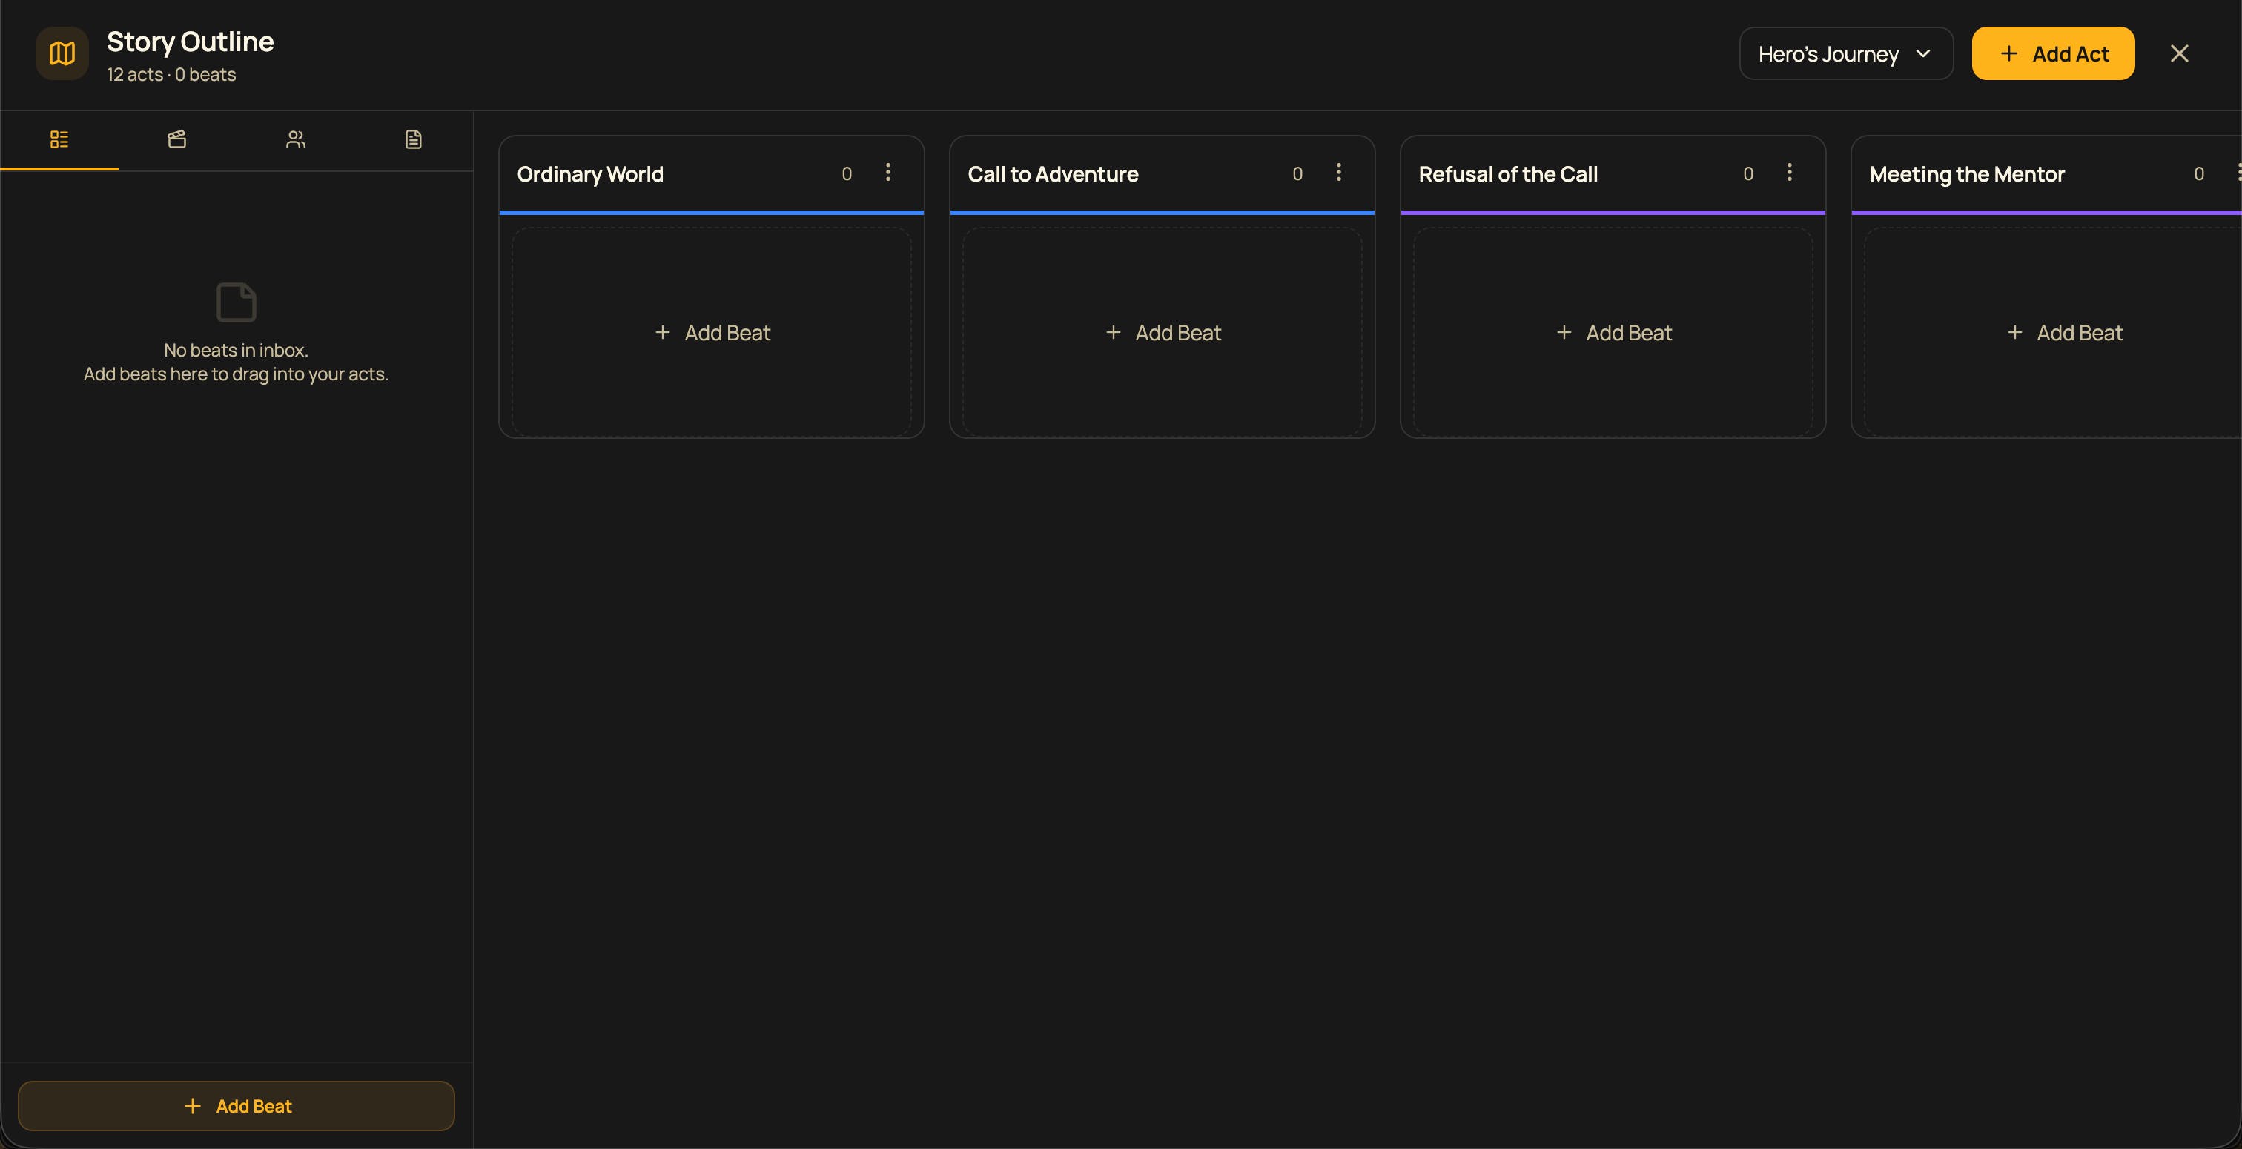Add a beat to Refusal of the Call
2242x1149 pixels.
(1613, 333)
